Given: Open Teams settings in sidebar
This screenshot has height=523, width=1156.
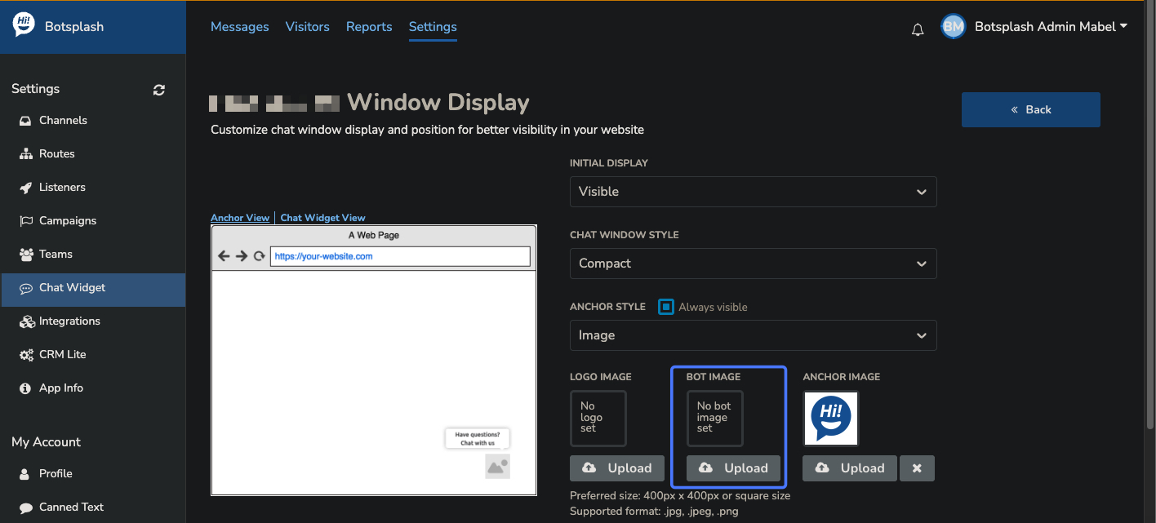Looking at the screenshot, I should pos(93,255).
